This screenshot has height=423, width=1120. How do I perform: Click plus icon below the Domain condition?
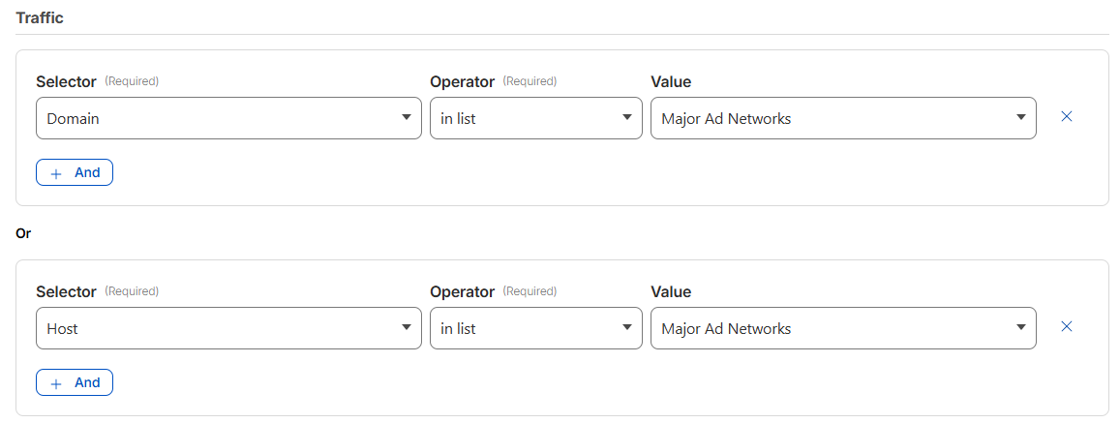click(x=56, y=173)
